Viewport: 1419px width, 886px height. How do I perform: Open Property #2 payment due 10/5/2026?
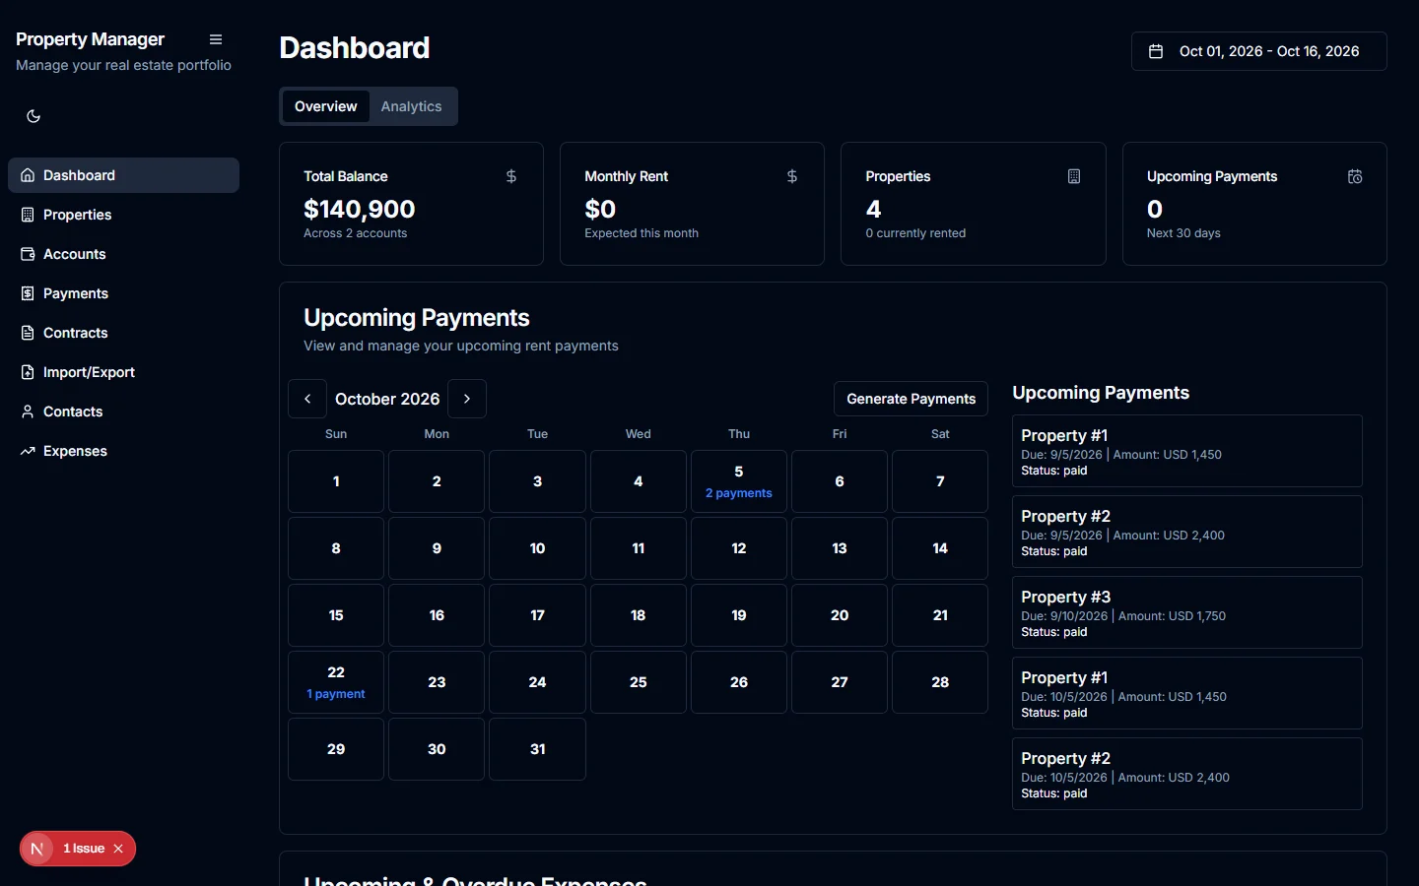pyautogui.click(x=1187, y=774)
